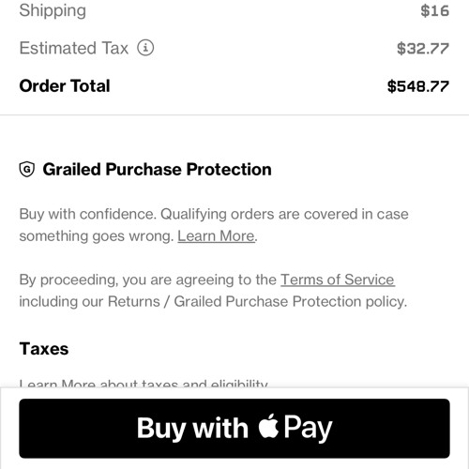The height and width of the screenshot is (469, 469).
Task: Tap the Grailed shield logo icon
Action: tap(27, 169)
